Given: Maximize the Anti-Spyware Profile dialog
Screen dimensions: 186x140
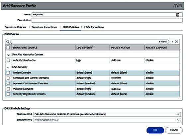Looking at the screenshot, I should click(x=180, y=6).
